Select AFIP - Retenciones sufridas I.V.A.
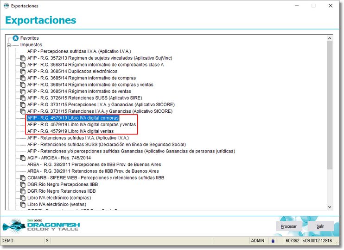This screenshot has width=344, height=250. click(x=78, y=138)
